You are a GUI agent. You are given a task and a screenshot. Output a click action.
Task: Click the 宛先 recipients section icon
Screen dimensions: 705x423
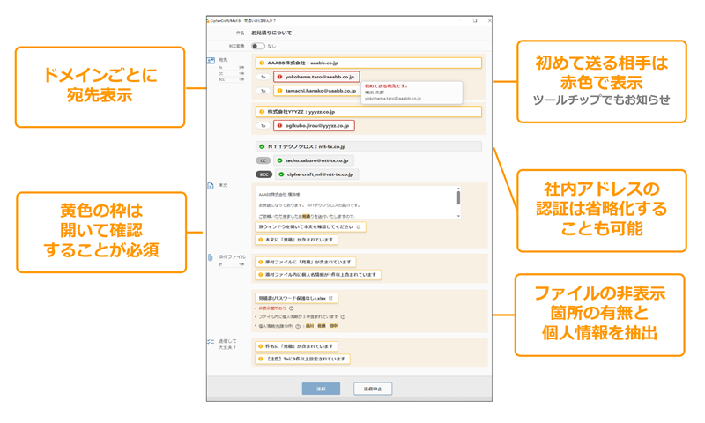coord(211,61)
